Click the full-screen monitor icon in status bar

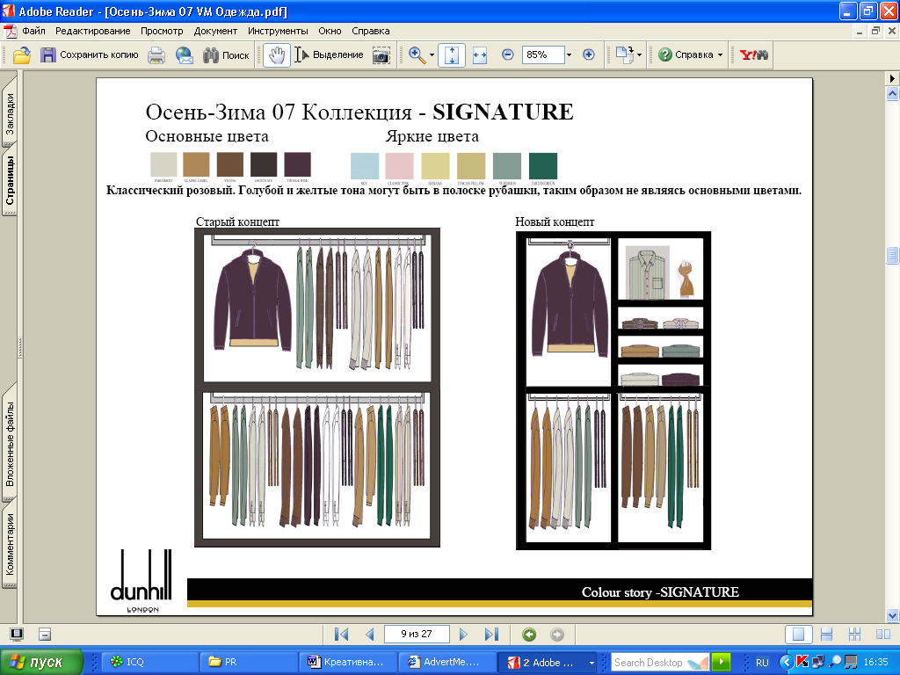coord(17,635)
